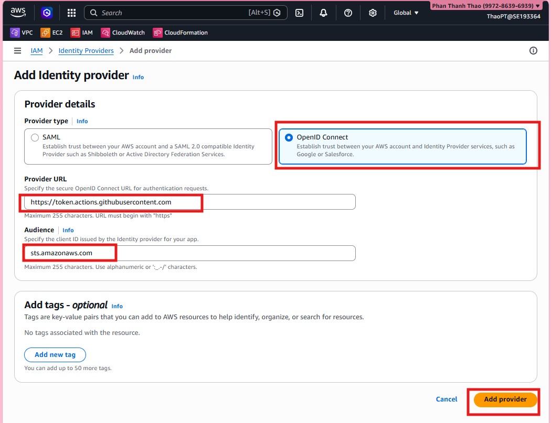Open the CloudShell terminal icon
Viewport: 551px width, 423px height.
click(299, 13)
